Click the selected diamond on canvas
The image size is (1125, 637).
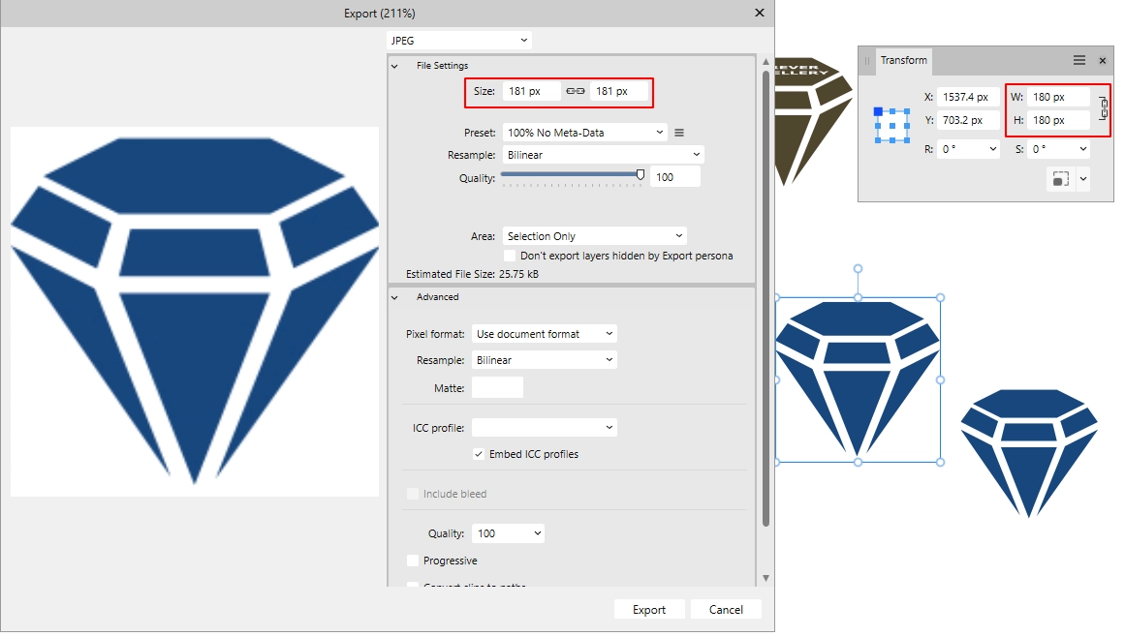point(859,379)
